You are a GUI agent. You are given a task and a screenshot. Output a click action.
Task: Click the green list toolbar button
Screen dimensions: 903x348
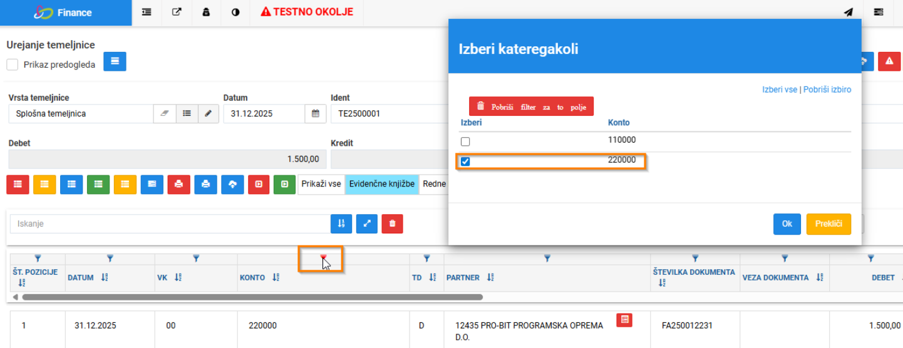coord(98,184)
